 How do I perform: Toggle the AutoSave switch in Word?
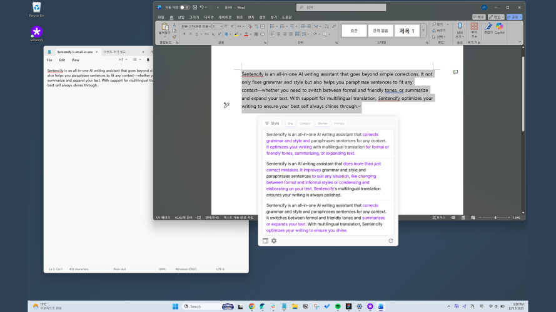184,7
